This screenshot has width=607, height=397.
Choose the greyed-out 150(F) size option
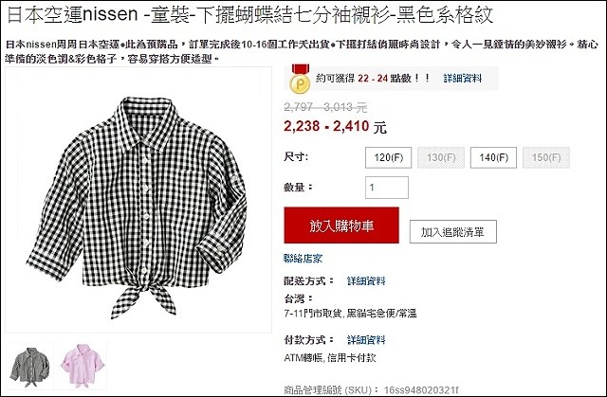point(546,157)
